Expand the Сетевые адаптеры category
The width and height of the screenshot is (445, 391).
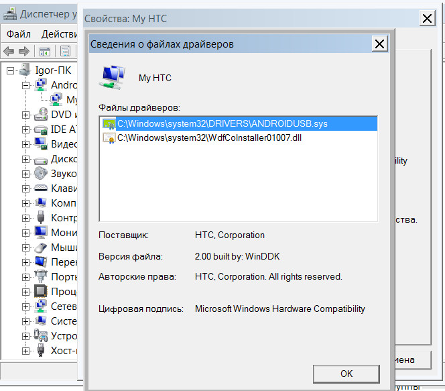click(25, 306)
